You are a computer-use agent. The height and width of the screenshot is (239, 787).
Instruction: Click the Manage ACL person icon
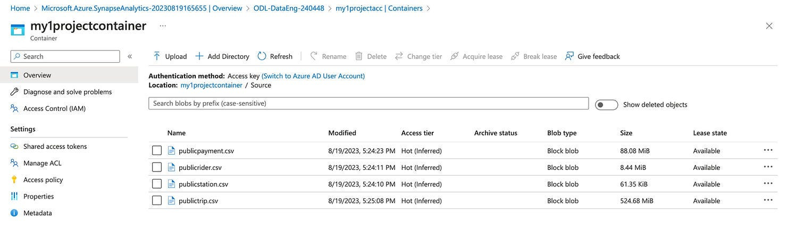pos(14,163)
